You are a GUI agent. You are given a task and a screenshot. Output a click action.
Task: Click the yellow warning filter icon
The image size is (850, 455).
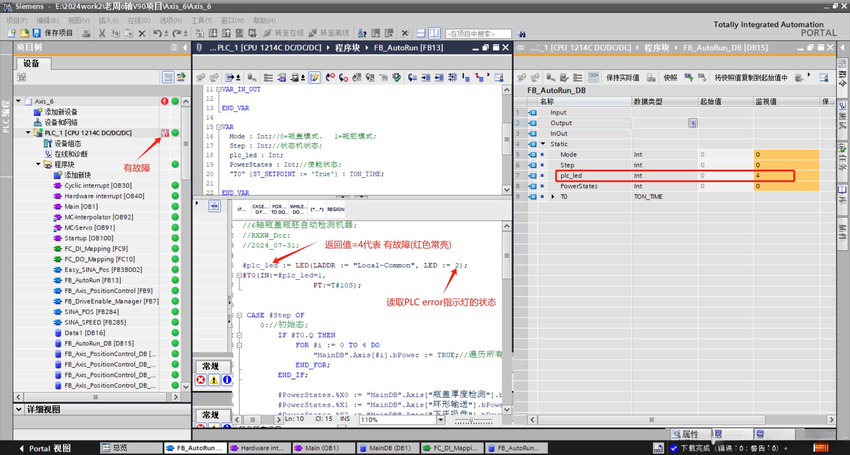214,380
